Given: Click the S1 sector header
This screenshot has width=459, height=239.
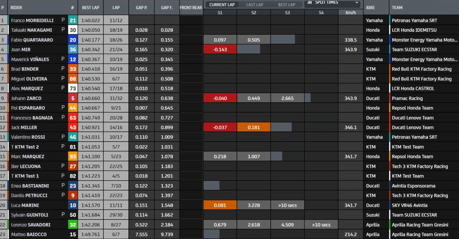Looking at the screenshot, I should point(220,13).
